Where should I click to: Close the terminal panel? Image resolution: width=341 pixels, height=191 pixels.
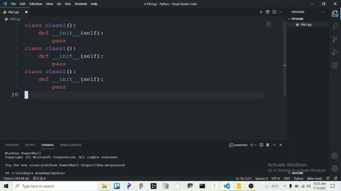point(281,145)
